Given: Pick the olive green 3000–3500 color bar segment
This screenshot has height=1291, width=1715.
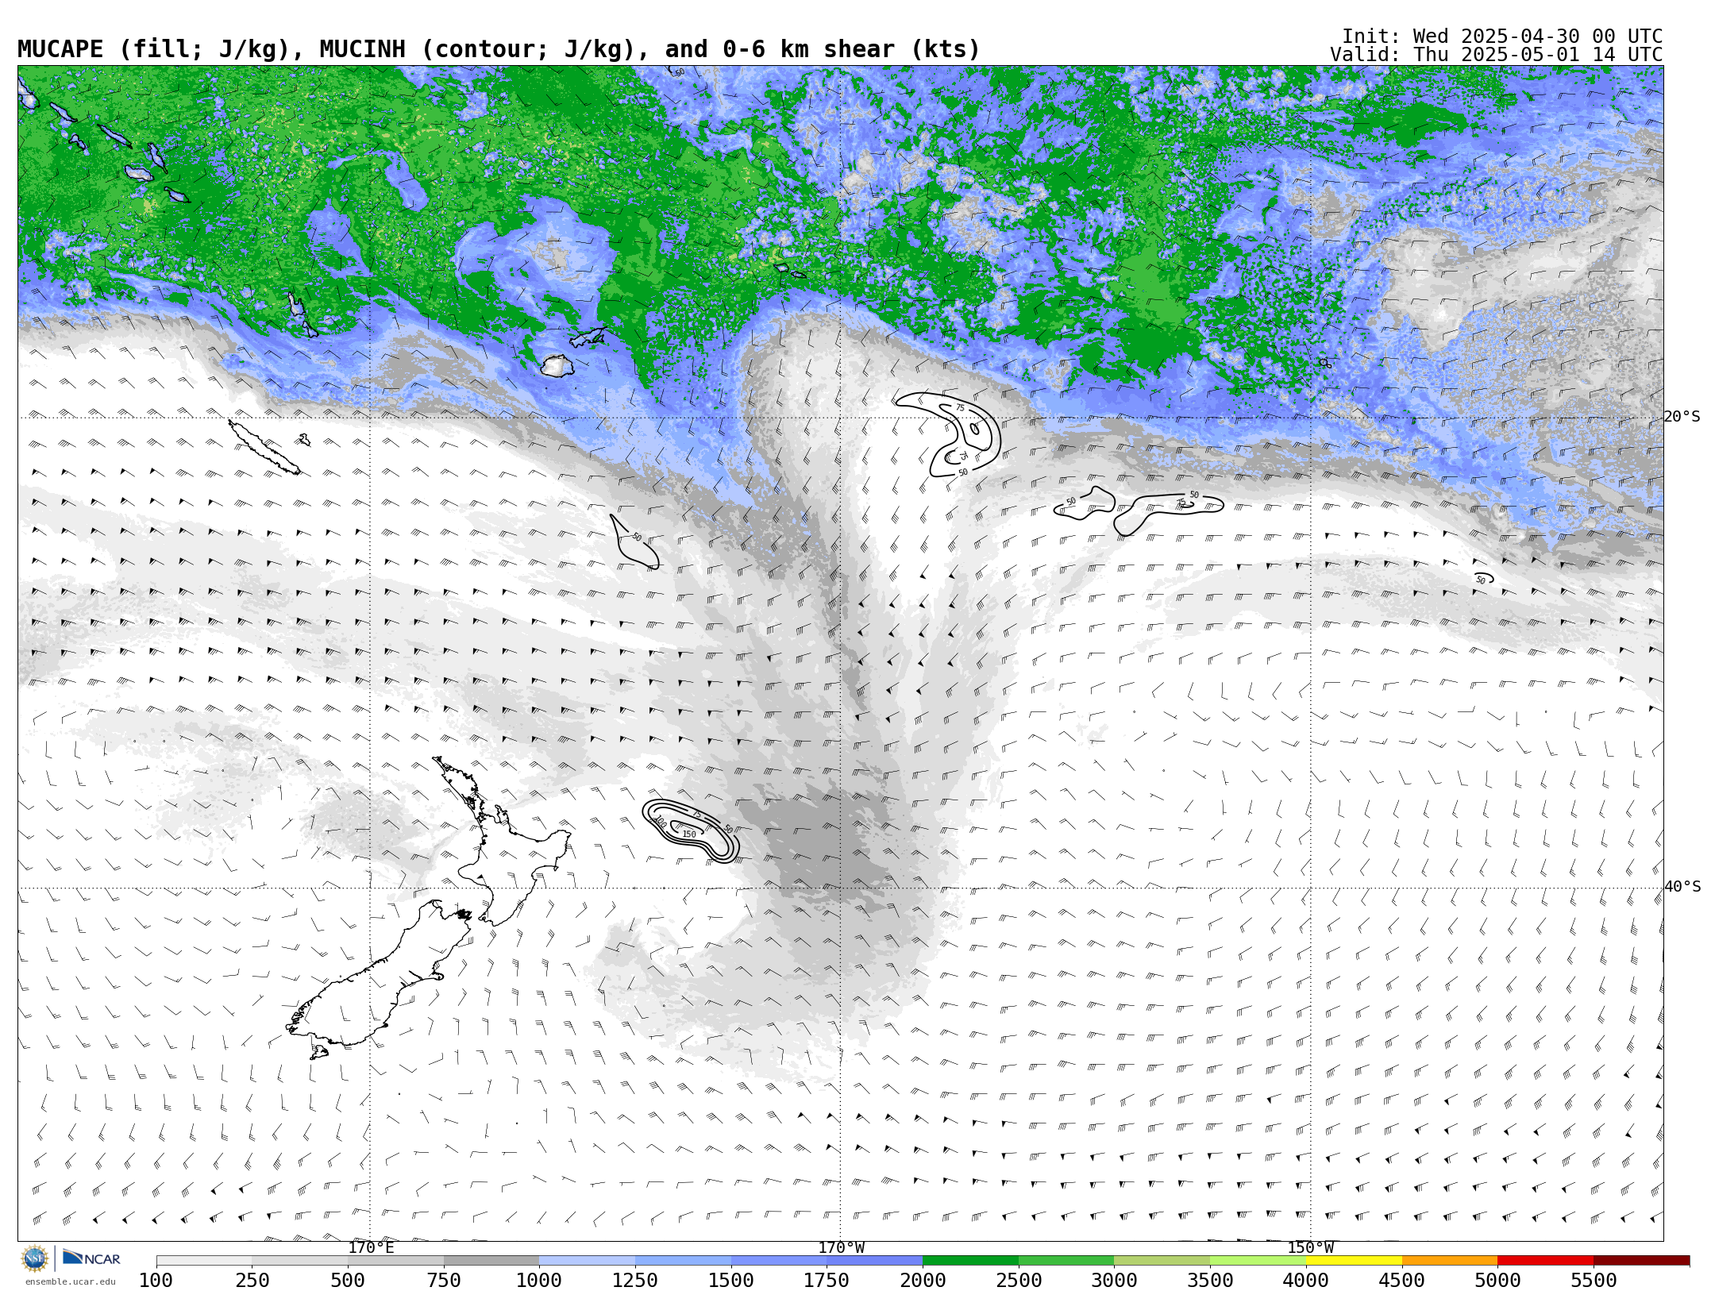Looking at the screenshot, I should (x=1162, y=1260).
